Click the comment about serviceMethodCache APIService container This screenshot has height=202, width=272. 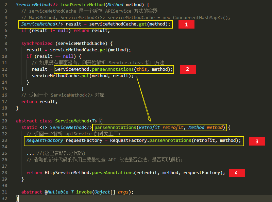(x=89, y=11)
